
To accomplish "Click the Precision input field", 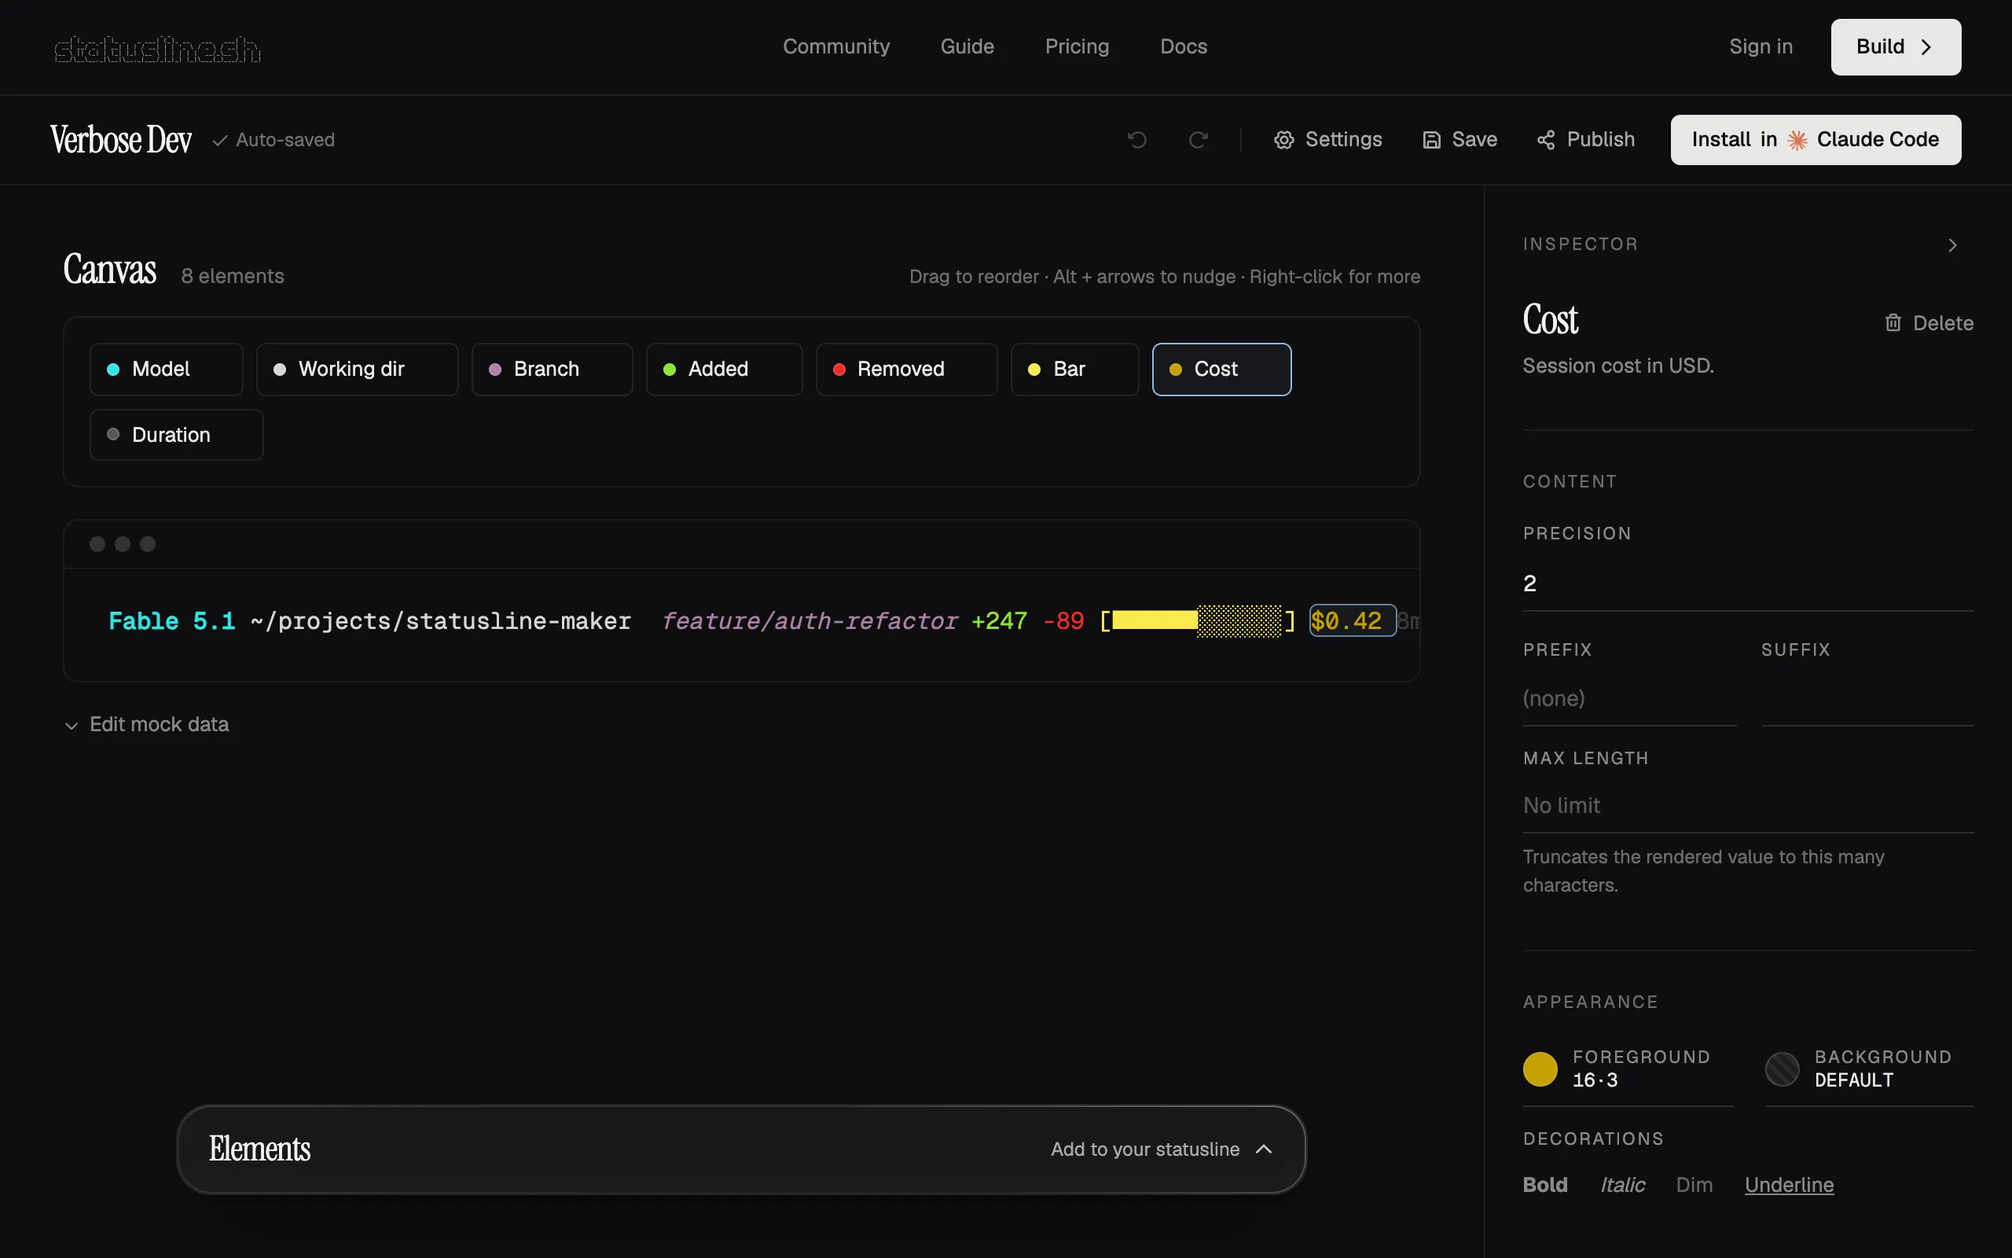I will [1748, 584].
